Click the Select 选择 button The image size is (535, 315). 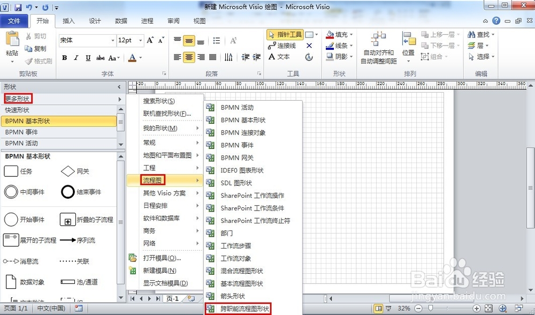[x=481, y=56]
